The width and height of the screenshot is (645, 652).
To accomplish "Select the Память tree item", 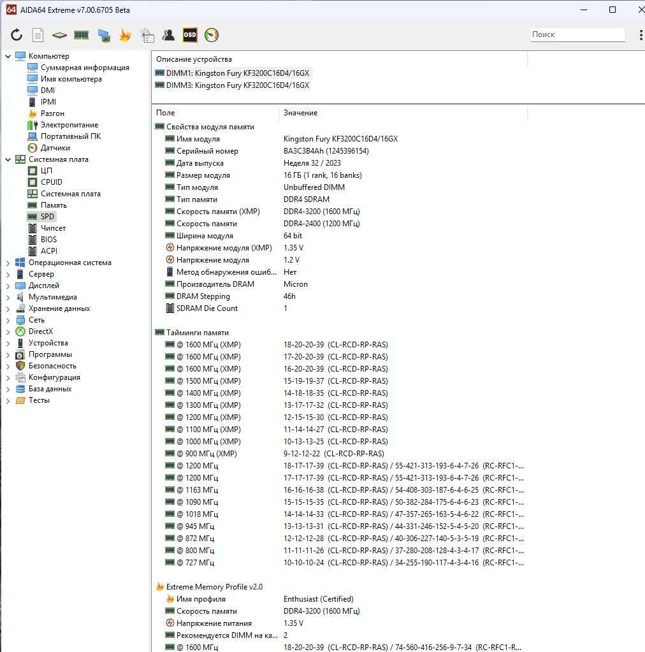I will [54, 205].
